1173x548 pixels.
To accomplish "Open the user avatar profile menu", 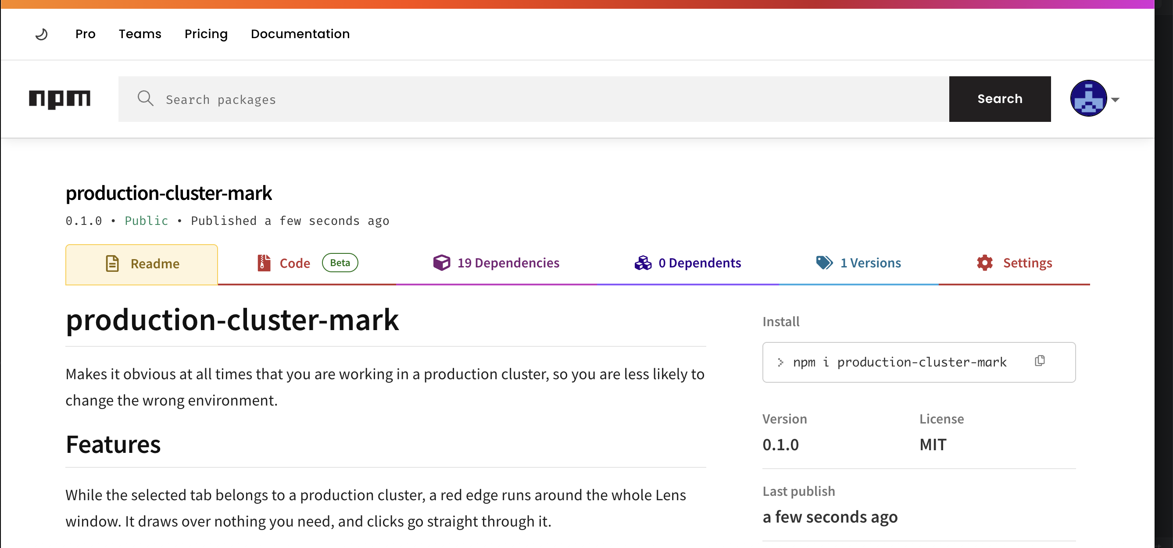I will coord(1088,98).
